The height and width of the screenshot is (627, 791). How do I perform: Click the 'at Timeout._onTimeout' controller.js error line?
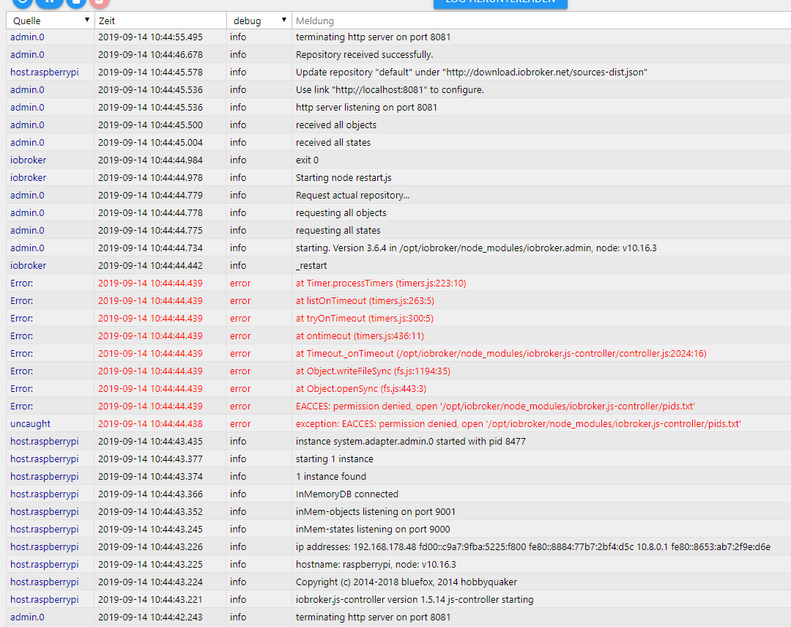[x=501, y=354]
